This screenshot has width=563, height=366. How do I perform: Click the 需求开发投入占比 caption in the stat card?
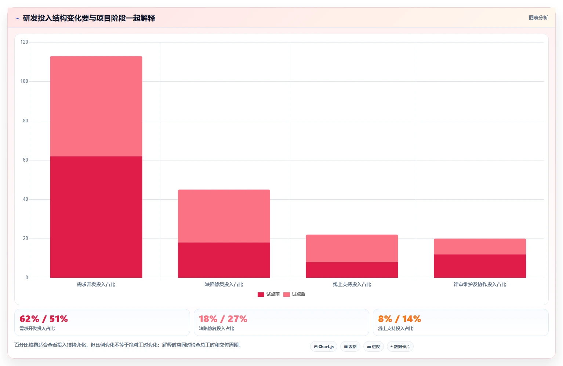(37, 329)
